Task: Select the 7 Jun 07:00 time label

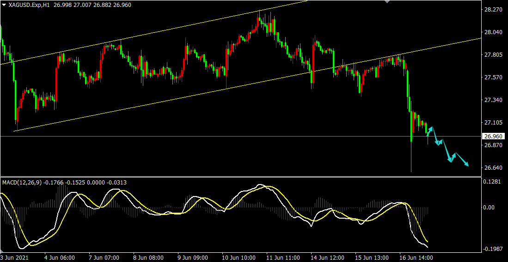Action: (x=104, y=258)
